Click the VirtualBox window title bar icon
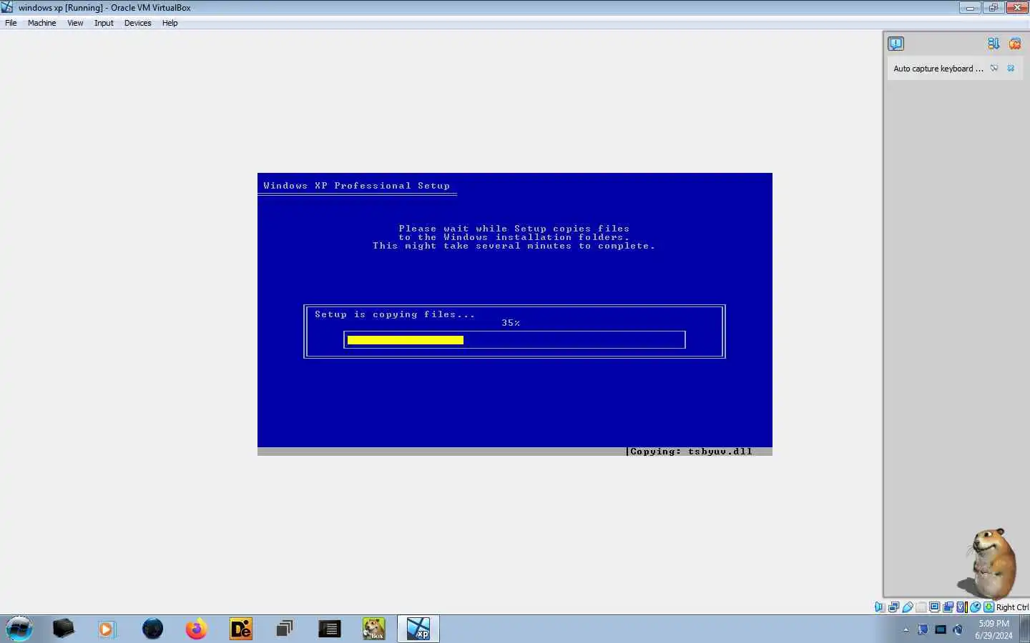This screenshot has width=1030, height=643. pyautogui.click(x=7, y=8)
